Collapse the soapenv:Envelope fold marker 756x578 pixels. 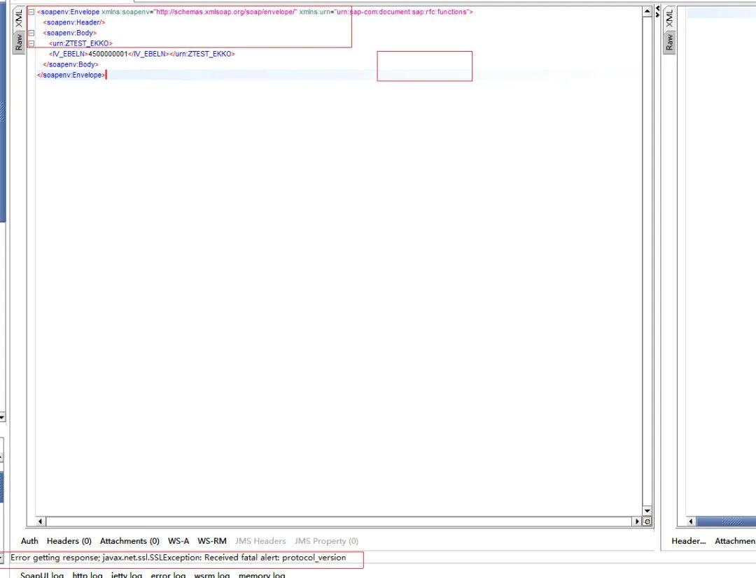coord(31,12)
